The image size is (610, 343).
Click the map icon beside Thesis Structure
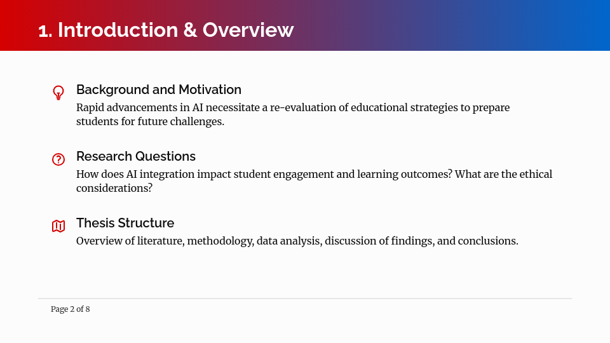[x=58, y=226]
